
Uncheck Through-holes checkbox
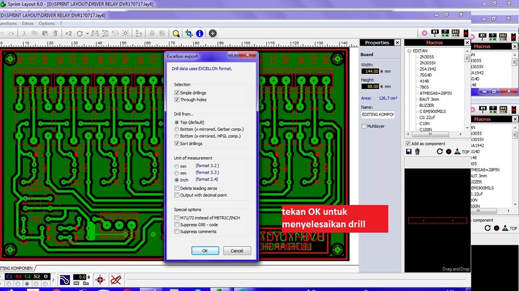point(177,99)
